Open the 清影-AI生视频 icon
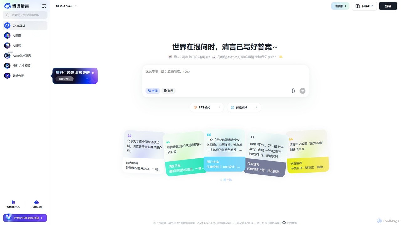 click(7, 66)
